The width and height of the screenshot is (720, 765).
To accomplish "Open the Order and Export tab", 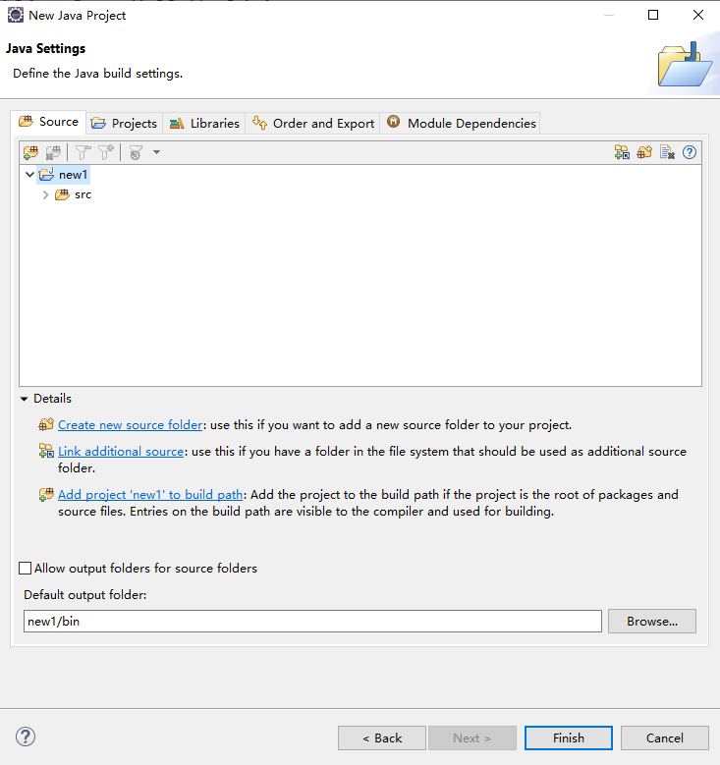I will (313, 123).
